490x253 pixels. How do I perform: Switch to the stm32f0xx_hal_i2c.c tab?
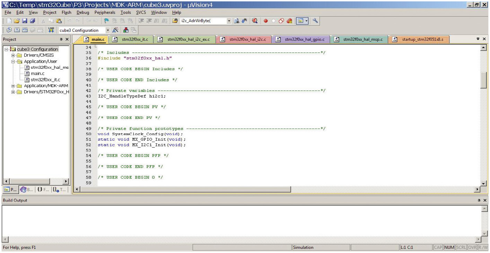click(244, 39)
